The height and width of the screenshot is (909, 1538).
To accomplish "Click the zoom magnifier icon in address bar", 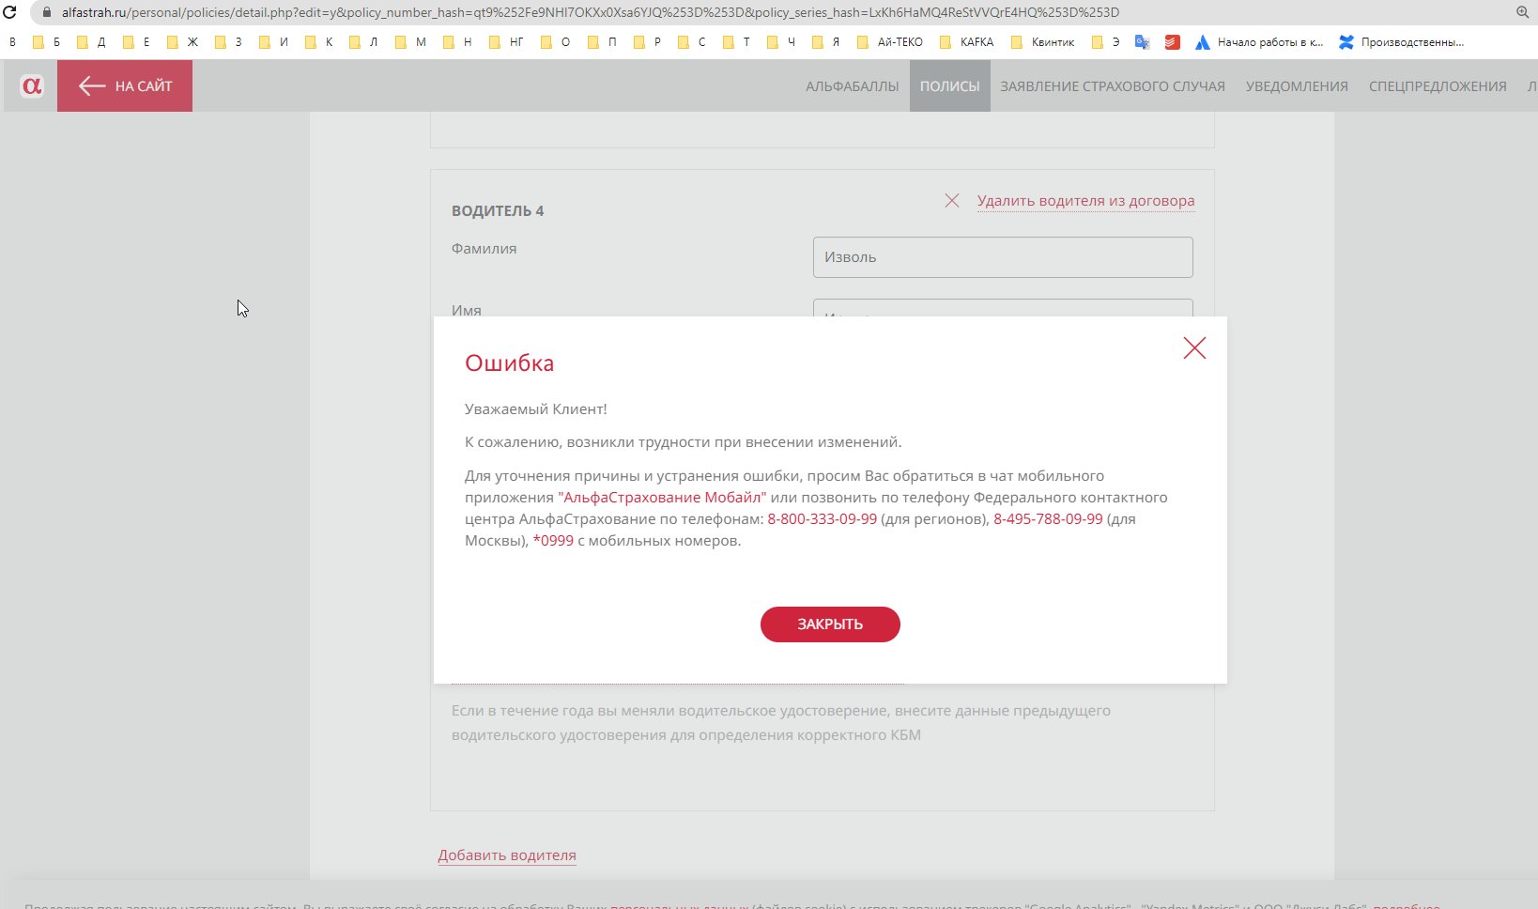I will click(1522, 12).
